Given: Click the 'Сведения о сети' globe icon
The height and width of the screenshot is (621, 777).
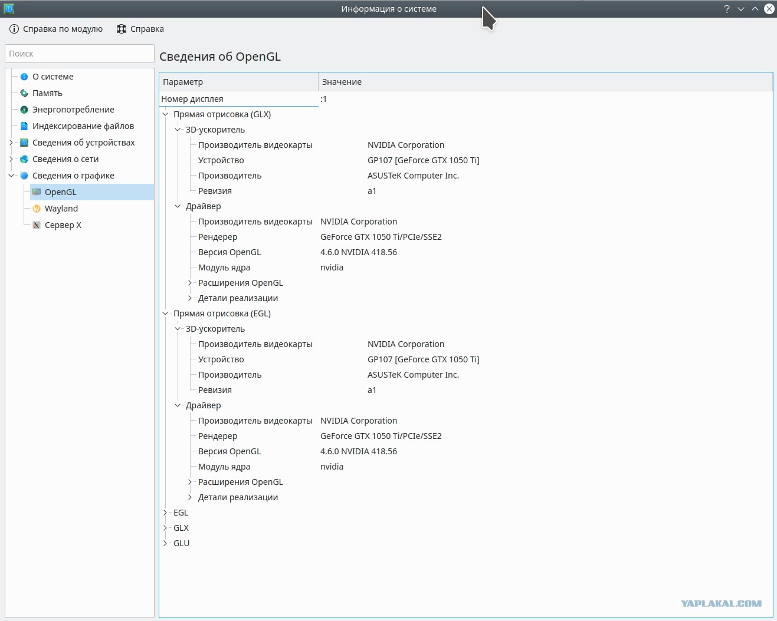Looking at the screenshot, I should coord(24,159).
